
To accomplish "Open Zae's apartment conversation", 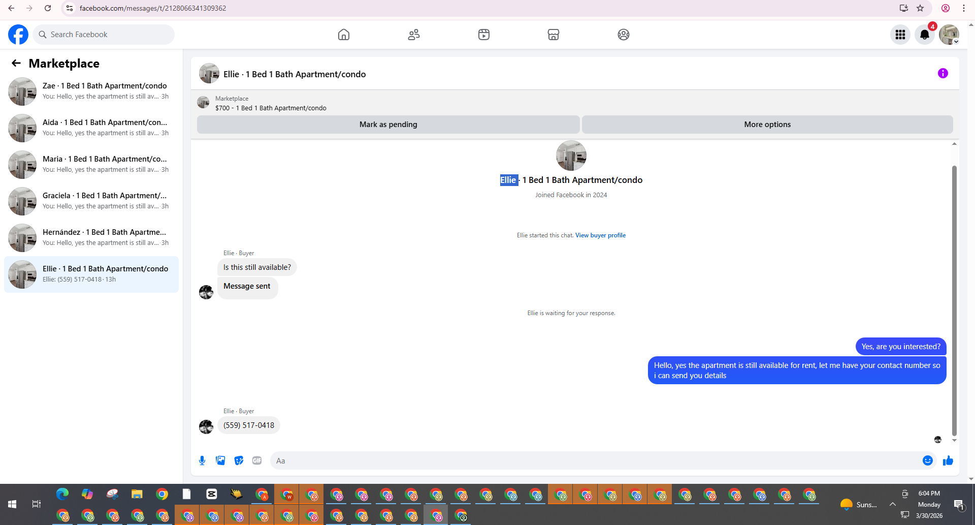I will click(91, 91).
